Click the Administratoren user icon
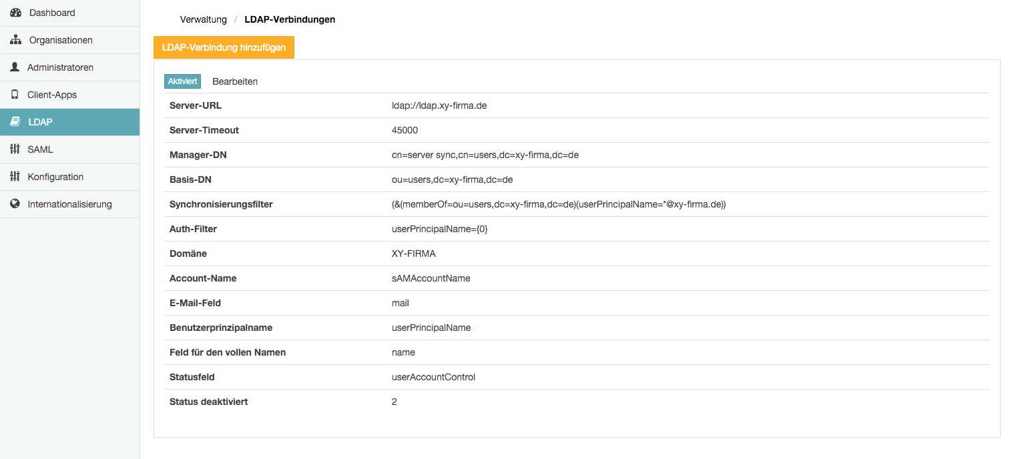Image resolution: width=1024 pixels, height=459 pixels. [x=15, y=67]
